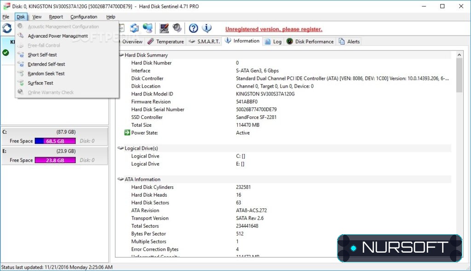The image size is (471, 271).
Task: Switch to the S.M.A.R.T. tab
Action: pyautogui.click(x=204, y=41)
